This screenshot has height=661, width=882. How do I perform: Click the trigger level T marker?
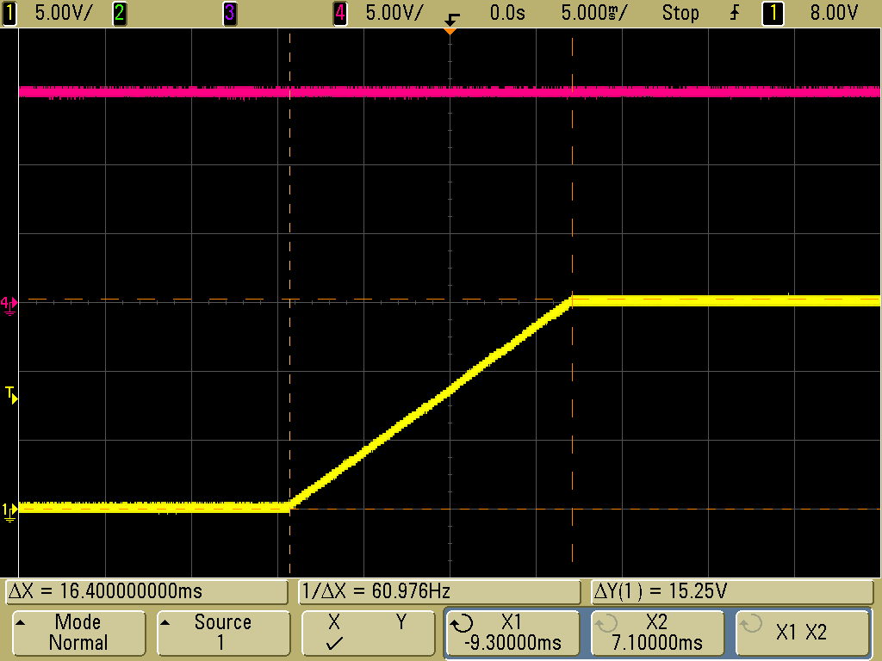pos(10,395)
